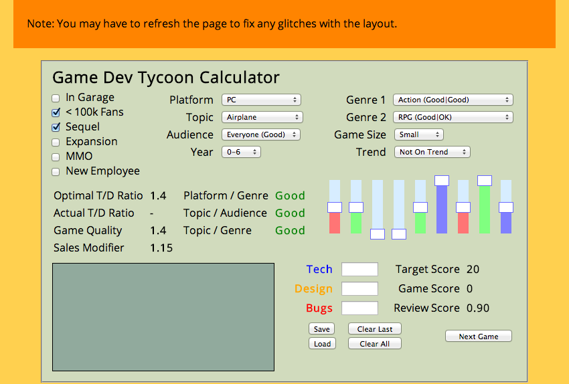Enable the Expansion checkbox
The width and height of the screenshot is (569, 384).
pos(56,142)
